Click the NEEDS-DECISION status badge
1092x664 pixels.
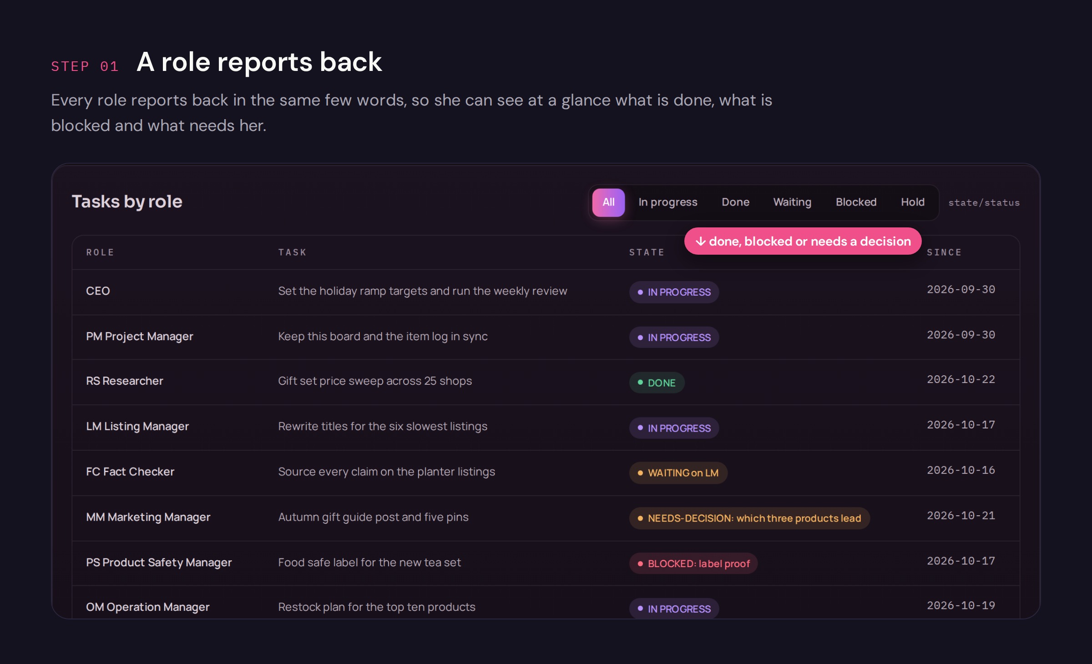click(x=749, y=518)
